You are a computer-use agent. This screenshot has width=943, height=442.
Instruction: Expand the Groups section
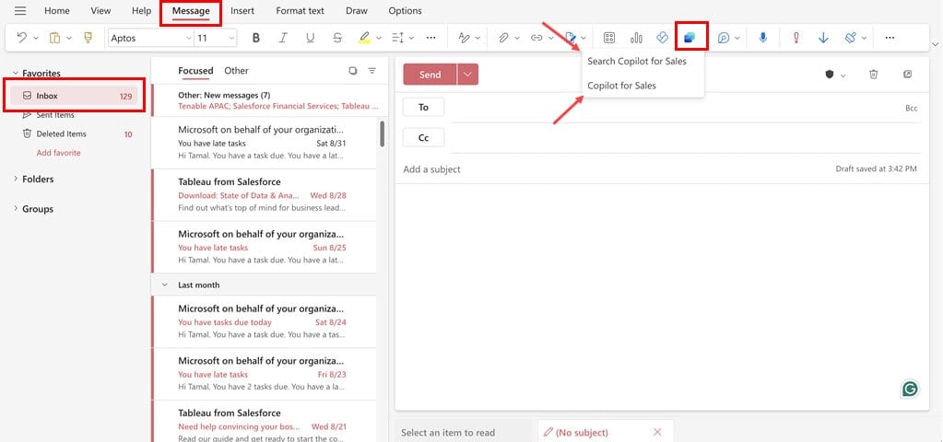coord(16,209)
